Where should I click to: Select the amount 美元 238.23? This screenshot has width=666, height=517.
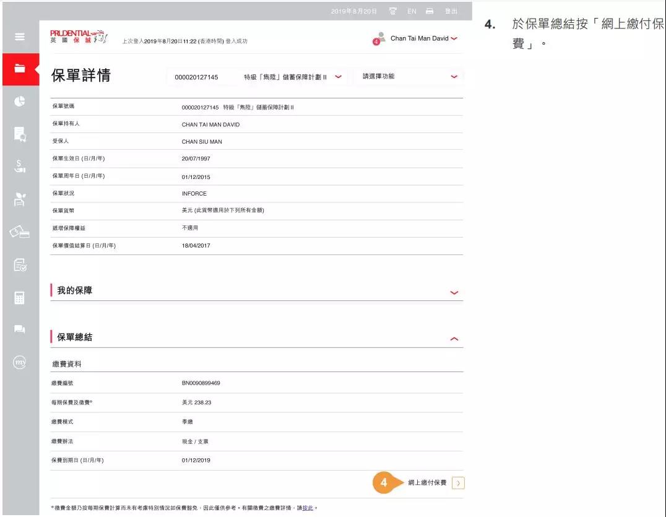coord(196,402)
